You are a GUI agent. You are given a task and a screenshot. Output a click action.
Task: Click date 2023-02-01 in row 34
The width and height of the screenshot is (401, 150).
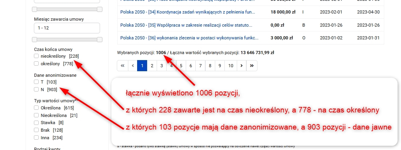pyautogui.click(x=331, y=12)
